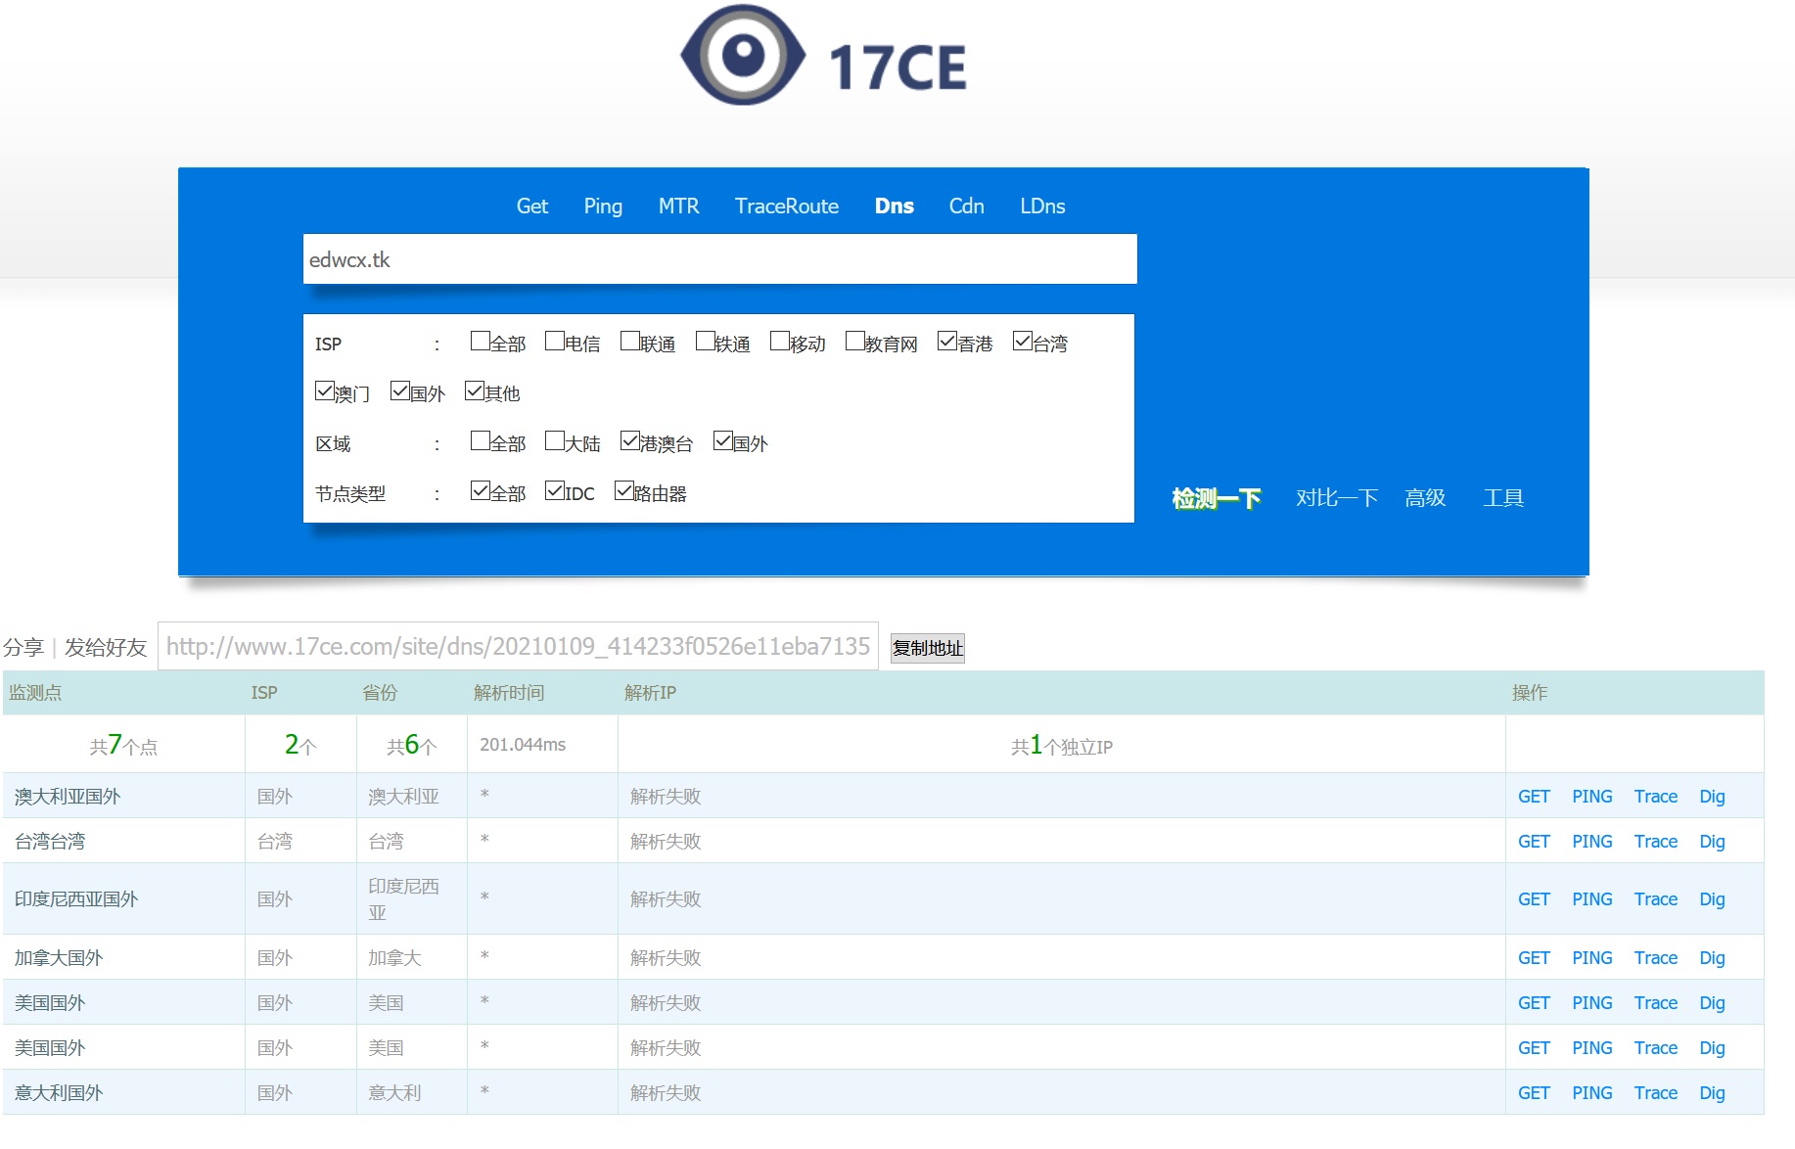Run PING for the 台湾台湾 row
The height and width of the screenshot is (1149, 1795).
point(1591,842)
